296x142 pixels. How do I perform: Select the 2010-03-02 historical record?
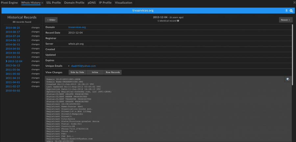pyautogui.click(x=12, y=90)
